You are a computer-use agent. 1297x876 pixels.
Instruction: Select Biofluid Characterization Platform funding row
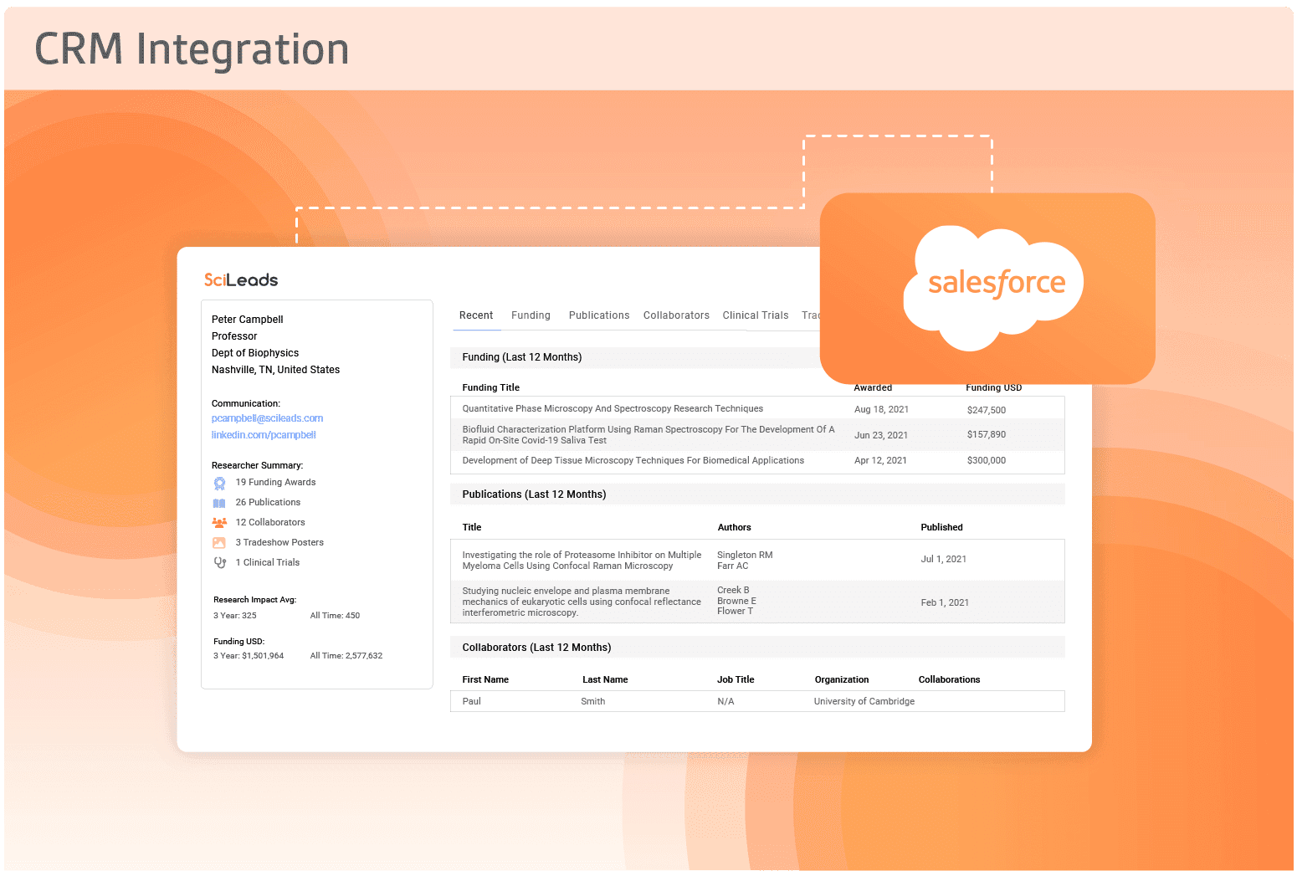click(x=757, y=435)
